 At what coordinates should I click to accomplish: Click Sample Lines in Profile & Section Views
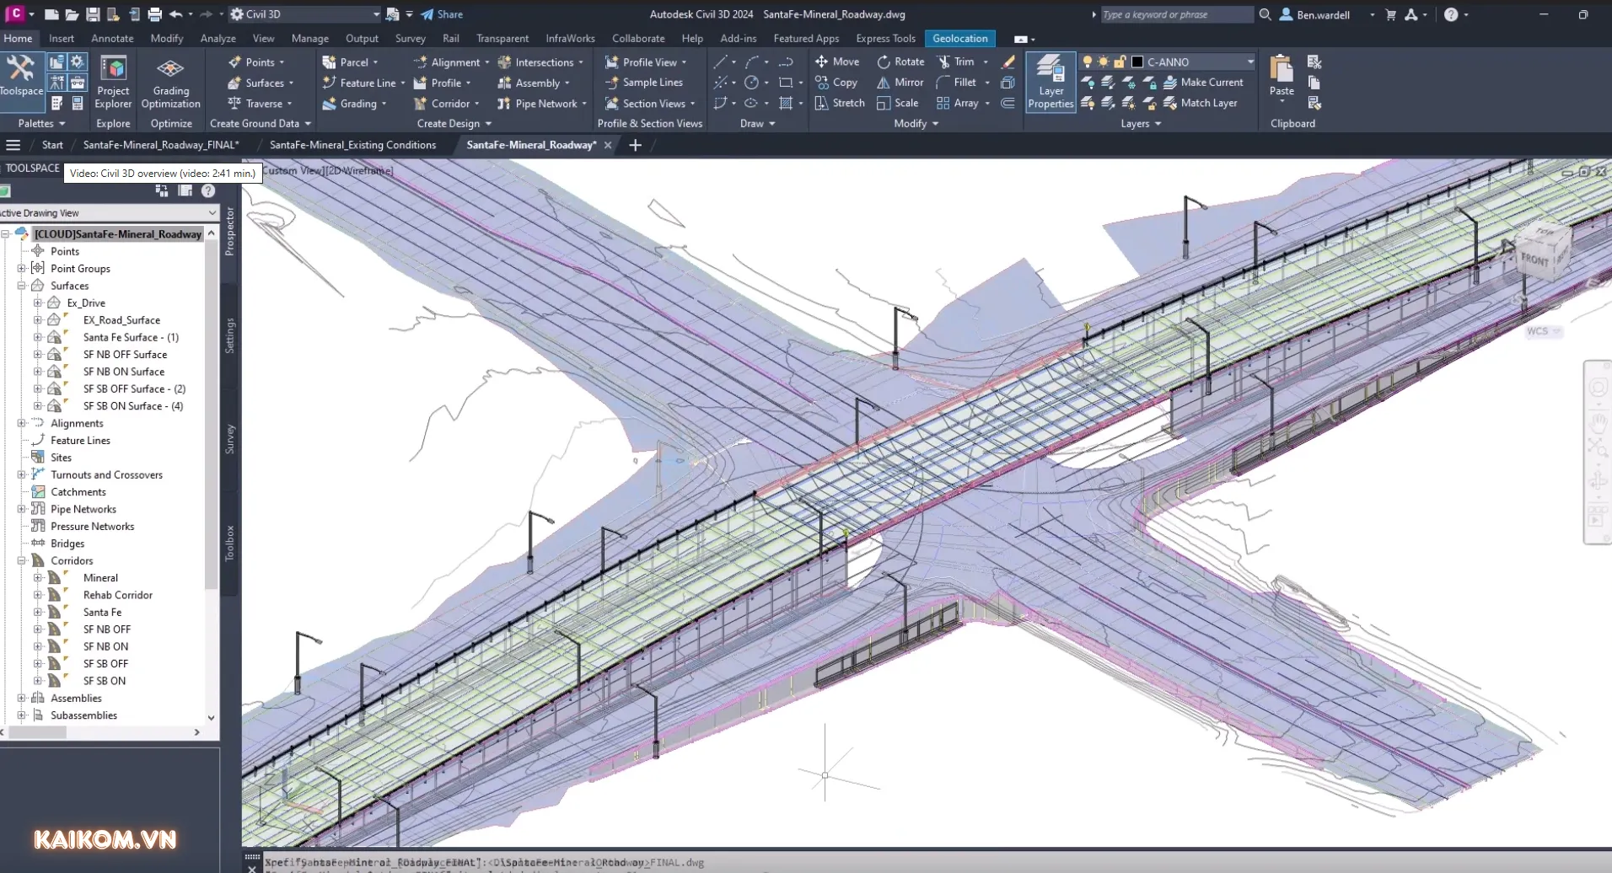pos(646,83)
